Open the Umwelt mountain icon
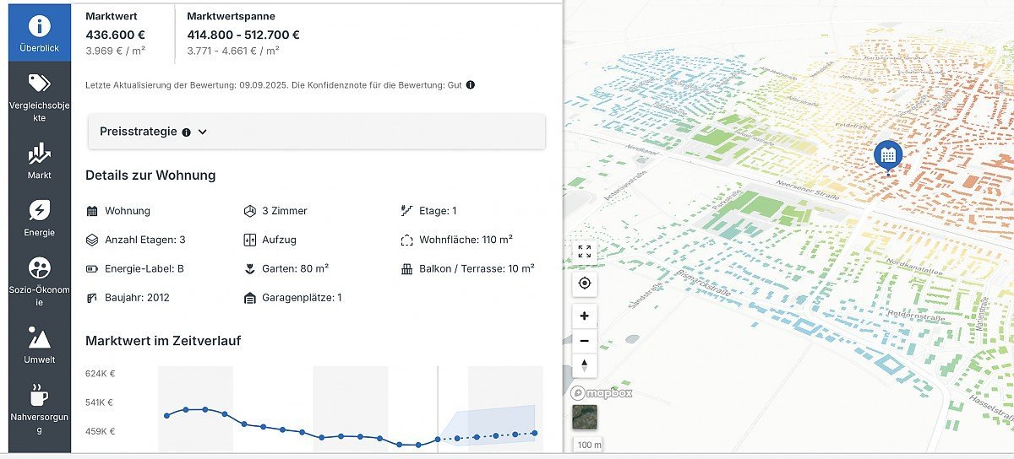The width and height of the screenshot is (1014, 459). [x=39, y=338]
